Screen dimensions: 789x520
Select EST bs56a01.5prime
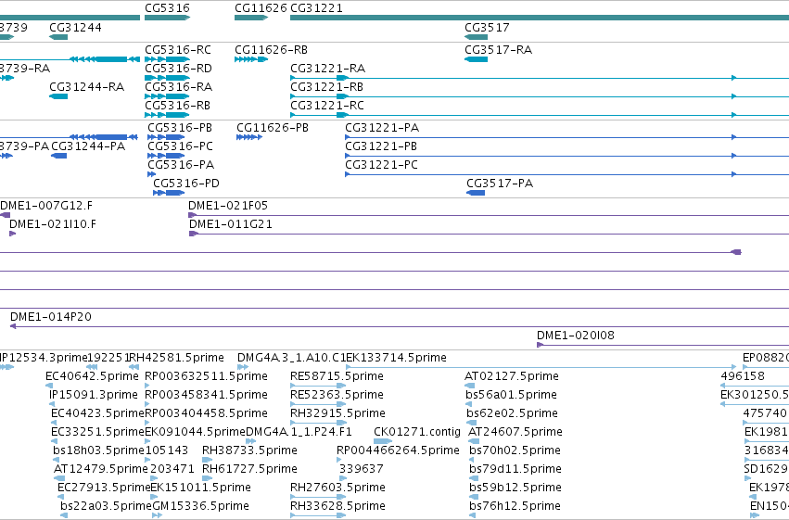coord(511,394)
